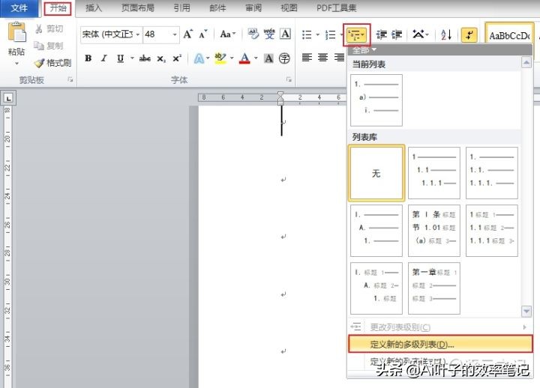The height and width of the screenshot is (388, 540).
Task: Click the gallery scroll up arrow
Action: pyautogui.click(x=526, y=63)
